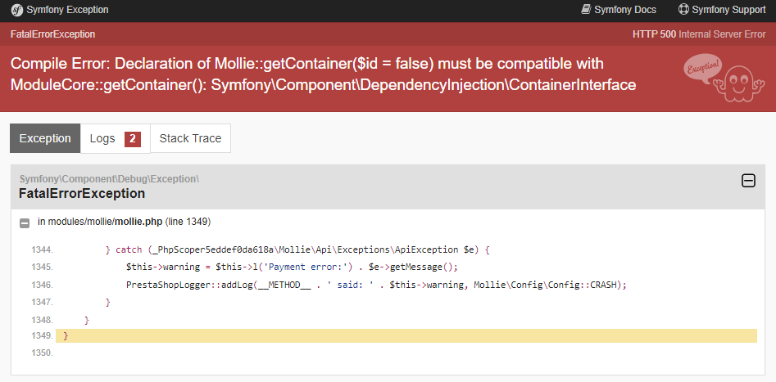Image resolution: width=776 pixels, height=382 pixels.
Task: Switch to the Exception tab
Action: (45, 138)
